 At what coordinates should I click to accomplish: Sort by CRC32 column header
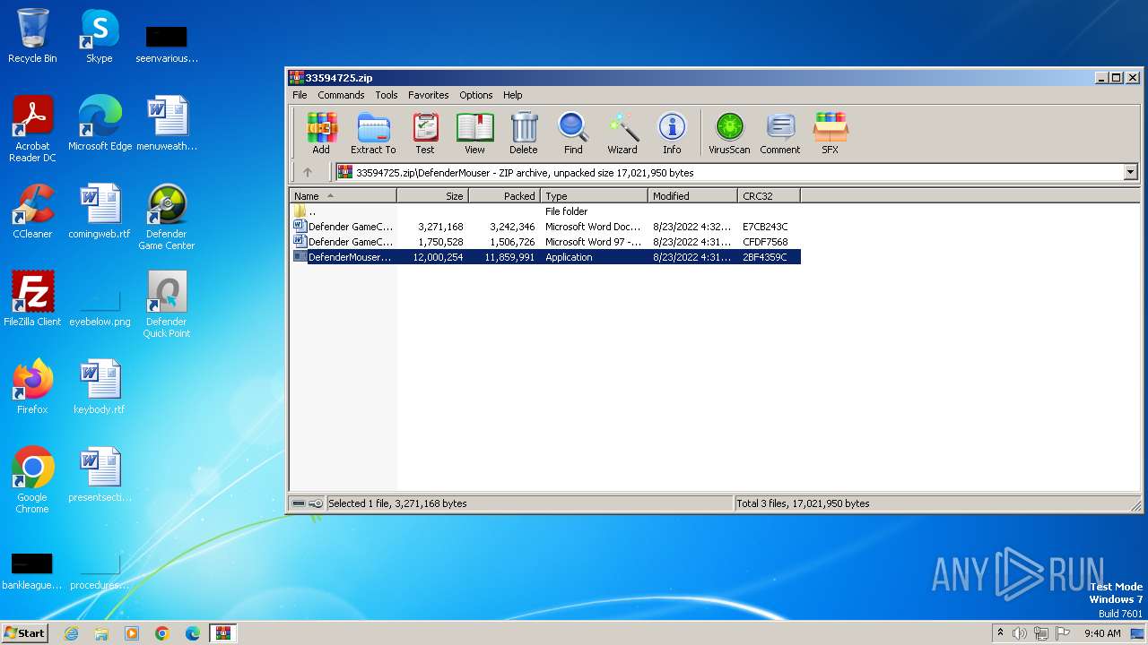coord(770,196)
